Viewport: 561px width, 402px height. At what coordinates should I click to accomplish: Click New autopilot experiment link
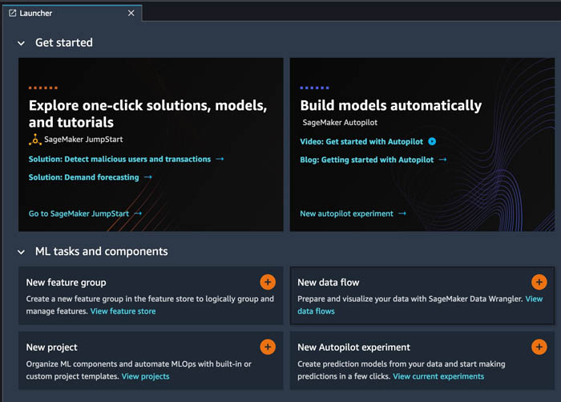pyautogui.click(x=346, y=213)
